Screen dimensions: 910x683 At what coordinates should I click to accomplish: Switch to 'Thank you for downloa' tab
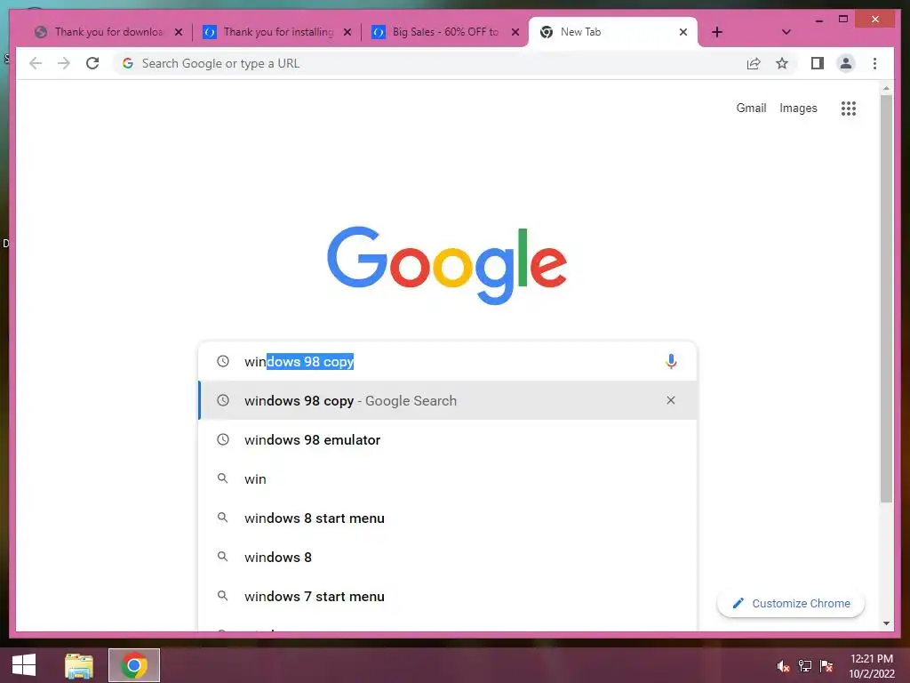(x=108, y=32)
